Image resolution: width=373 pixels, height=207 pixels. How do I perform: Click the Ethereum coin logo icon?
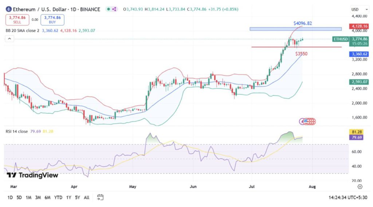8,9
